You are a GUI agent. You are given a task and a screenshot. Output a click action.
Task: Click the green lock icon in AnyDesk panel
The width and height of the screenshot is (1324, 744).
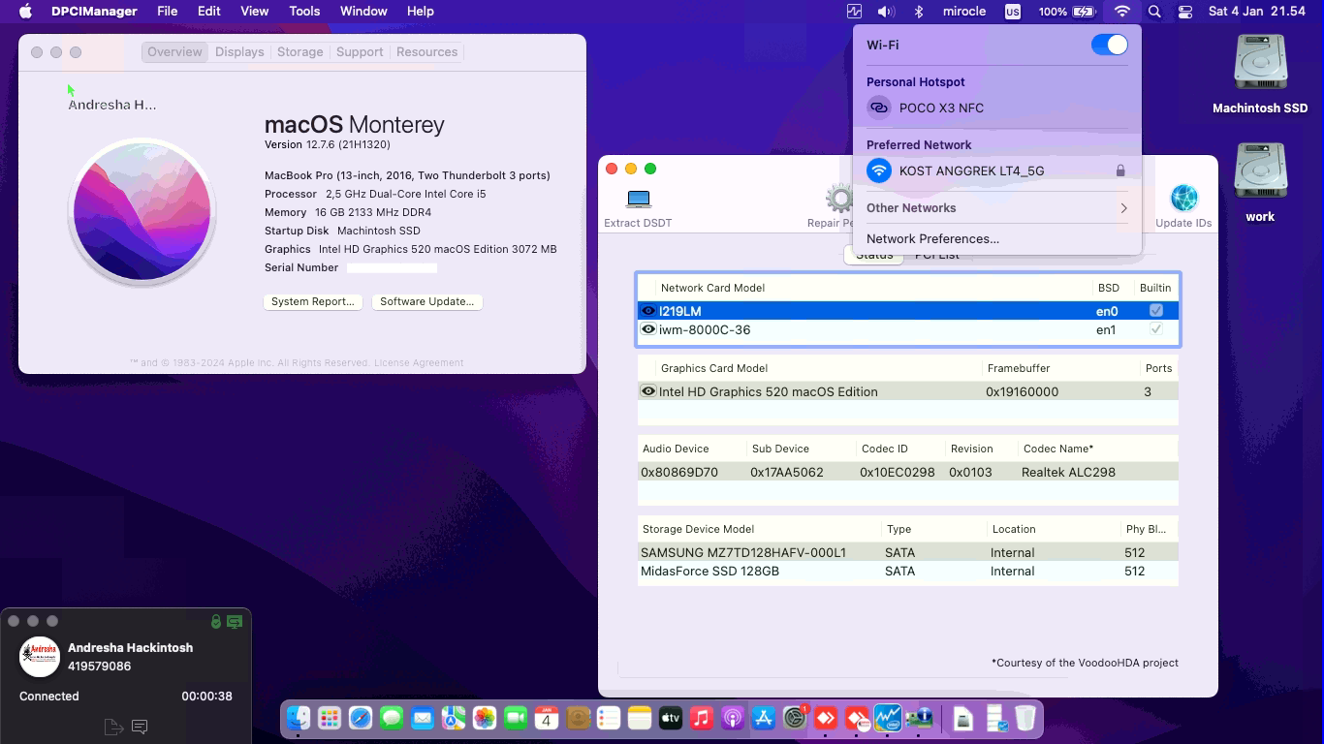(x=216, y=622)
